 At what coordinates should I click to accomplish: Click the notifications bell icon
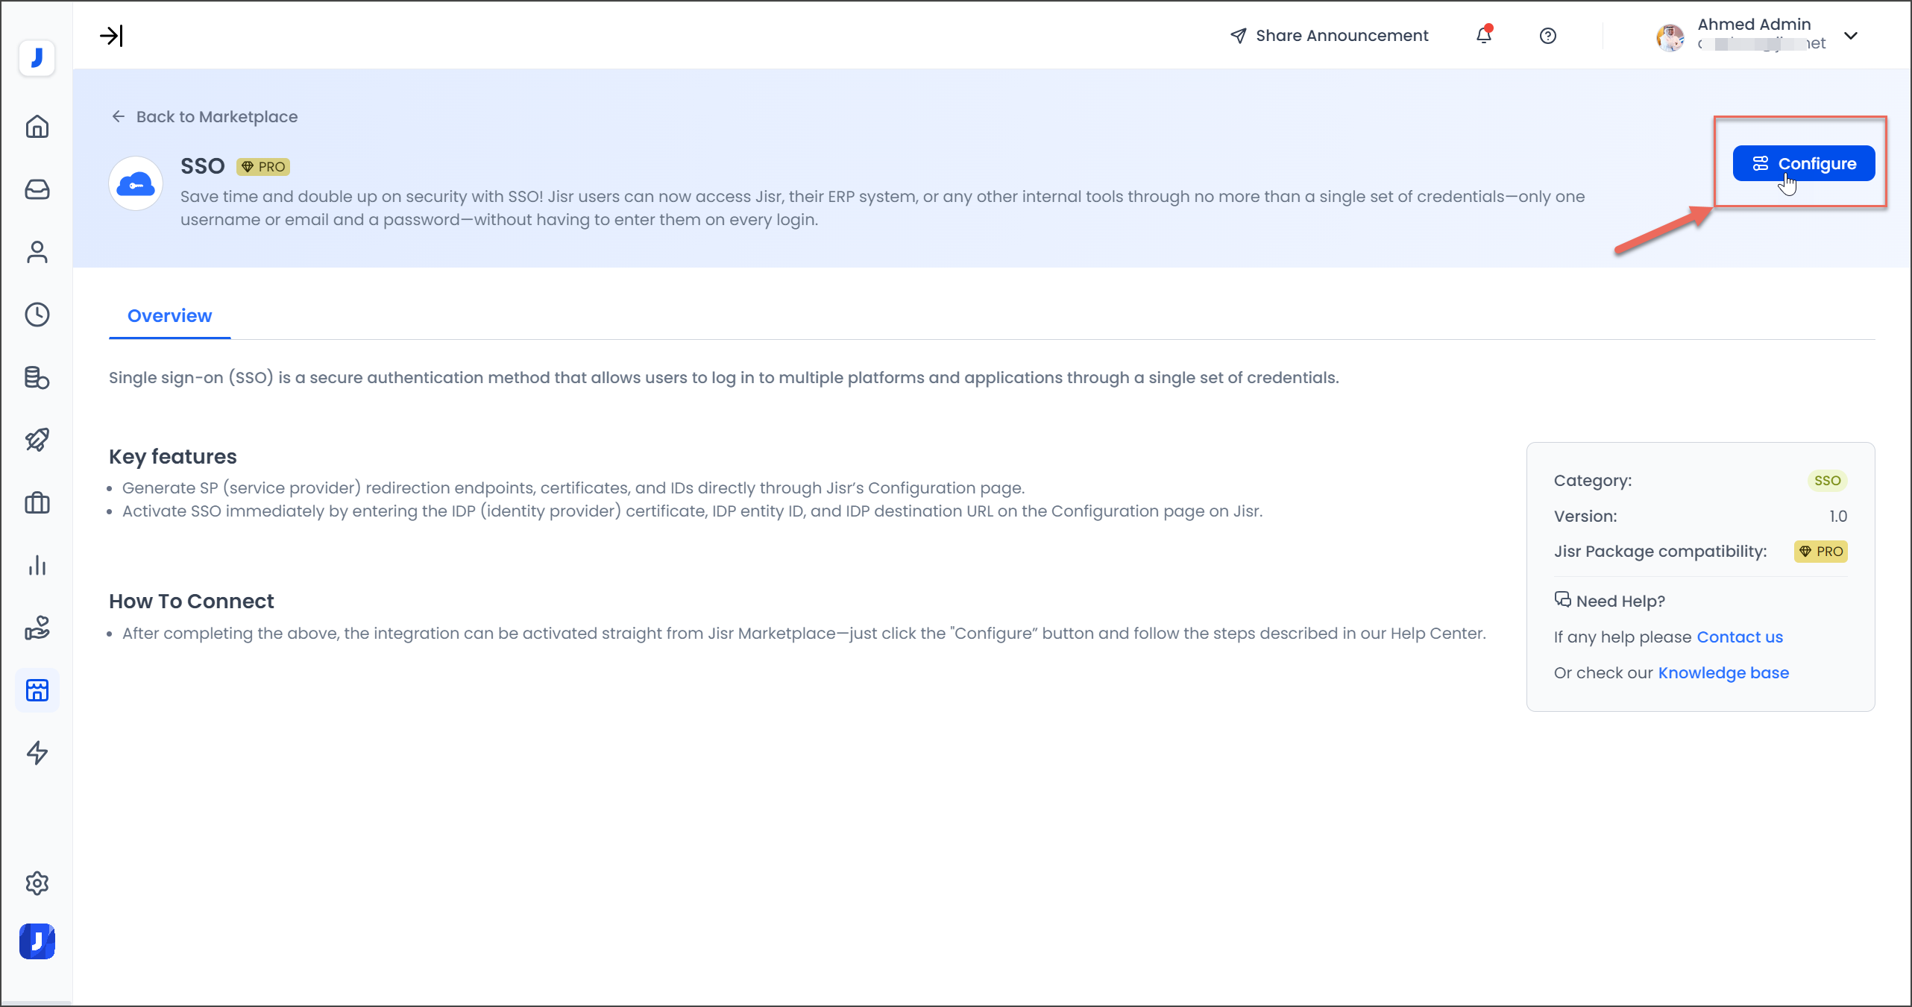(x=1484, y=36)
